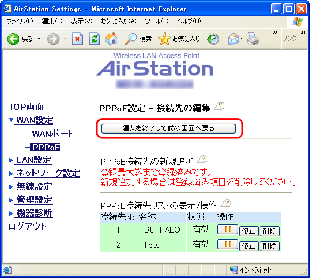Screen dimensions: 310x278
Task: Open the ツール(T) menu
Action: (x=157, y=21)
